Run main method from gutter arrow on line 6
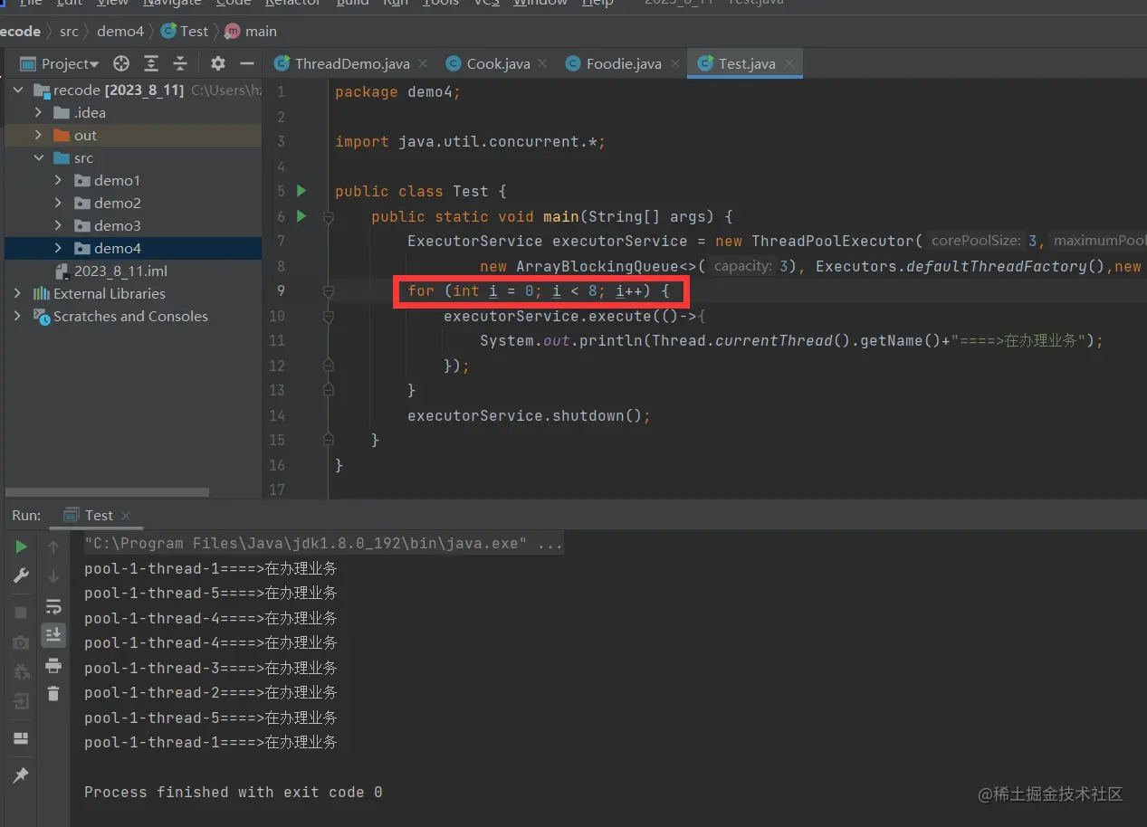 301,216
